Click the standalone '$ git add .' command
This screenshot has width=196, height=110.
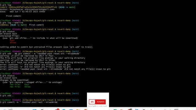tap(7, 96)
